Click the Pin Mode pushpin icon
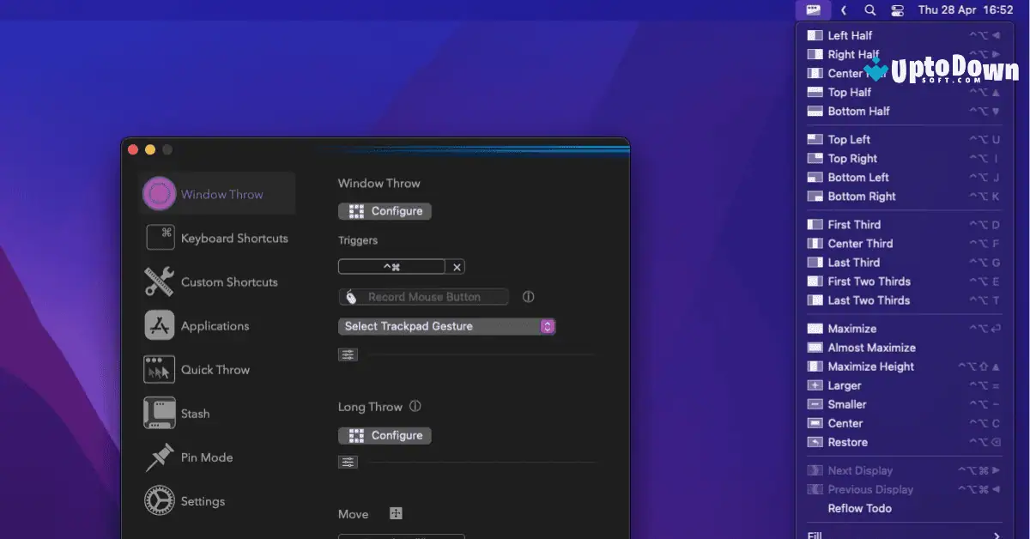Image resolution: width=1030 pixels, height=539 pixels. (160, 457)
